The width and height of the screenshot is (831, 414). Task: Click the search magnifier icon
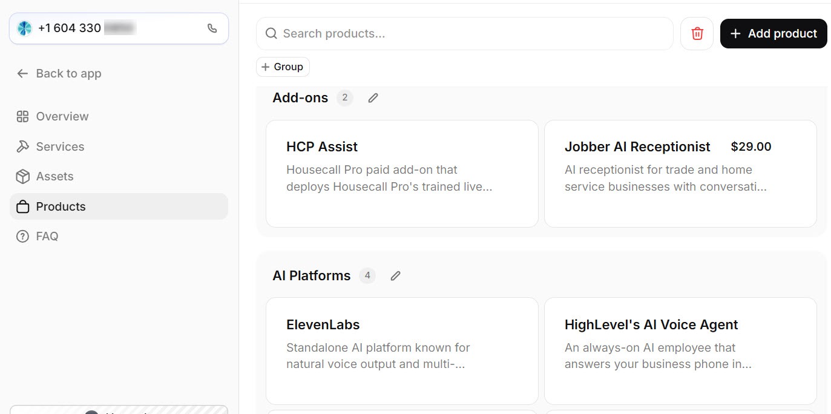(271, 33)
